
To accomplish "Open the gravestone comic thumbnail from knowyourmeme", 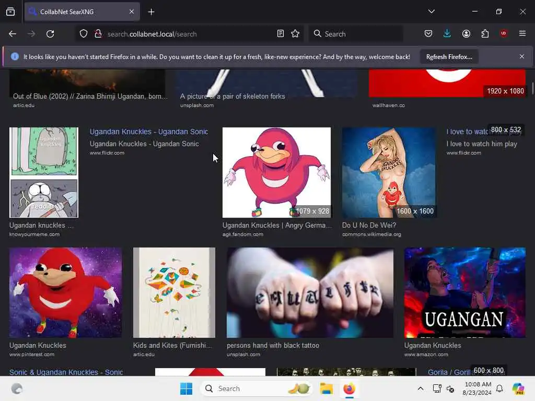I will (44, 172).
